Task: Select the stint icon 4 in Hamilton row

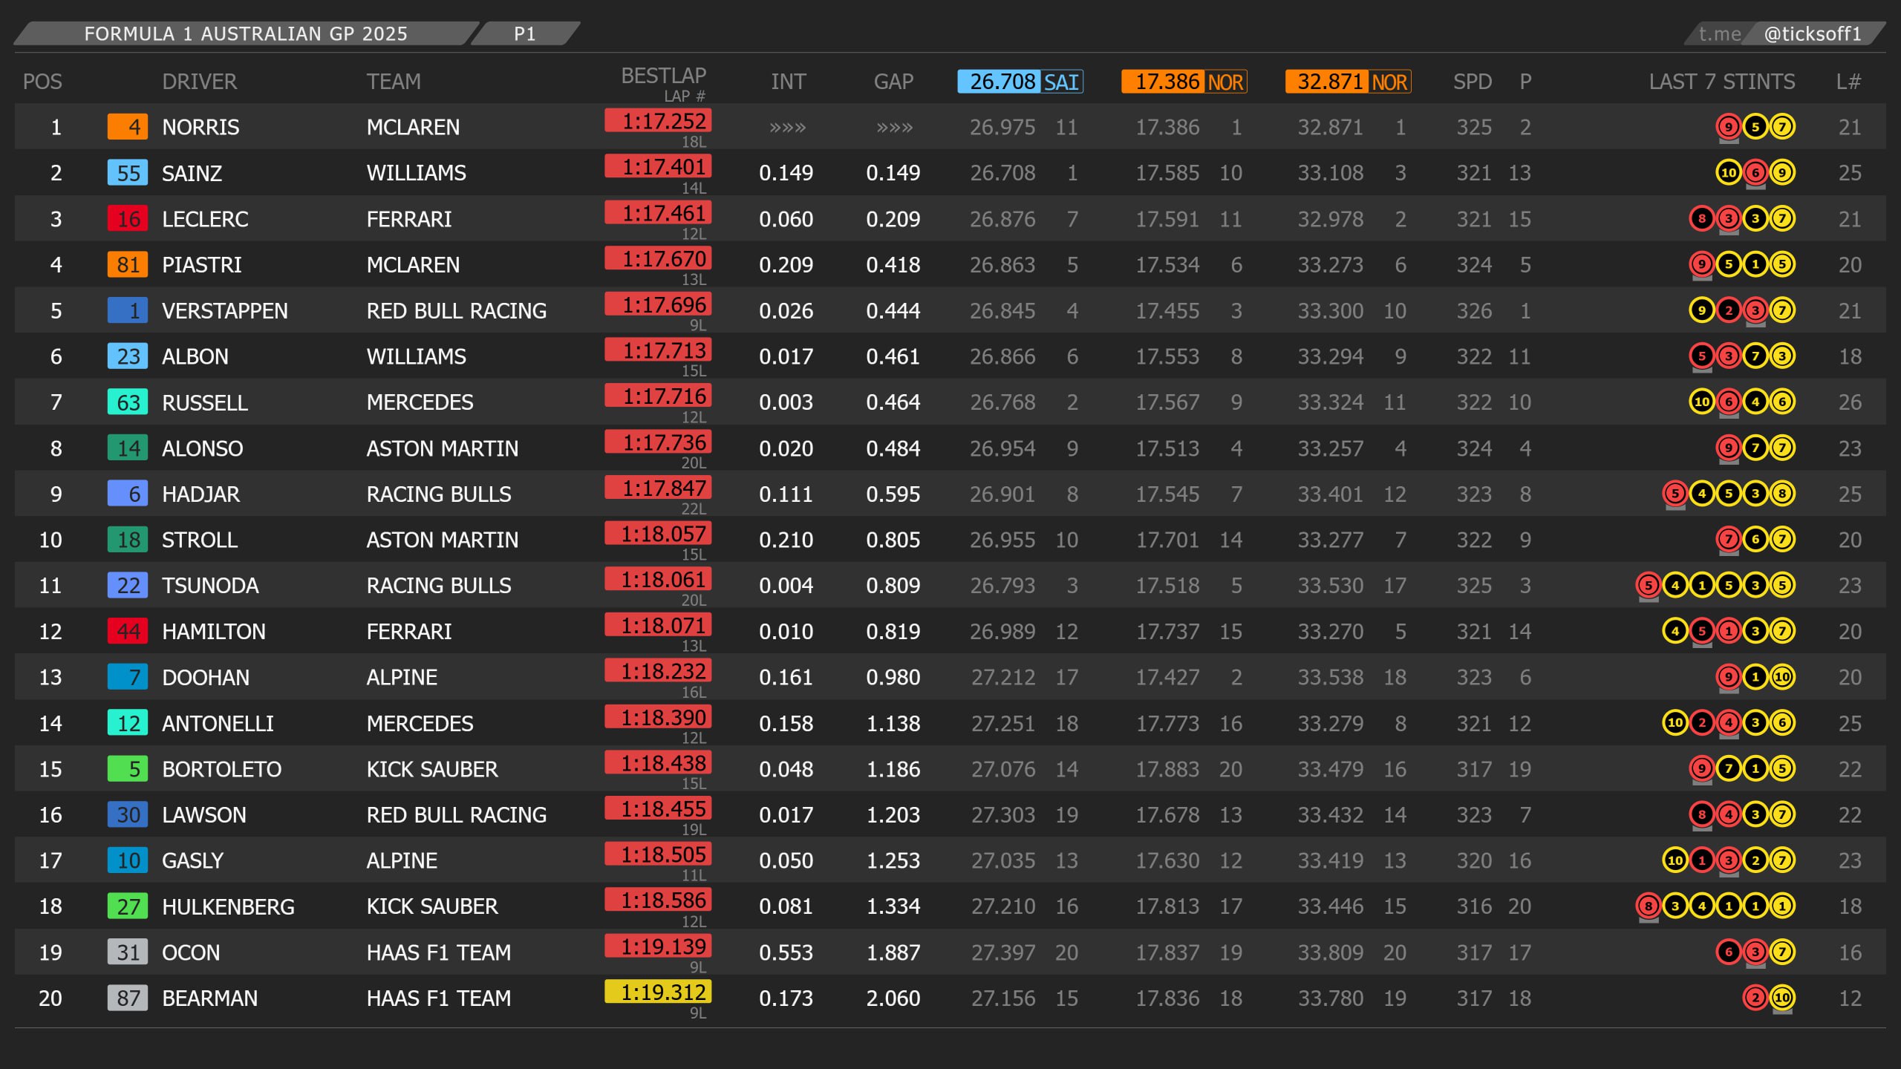Action: [x=1675, y=632]
